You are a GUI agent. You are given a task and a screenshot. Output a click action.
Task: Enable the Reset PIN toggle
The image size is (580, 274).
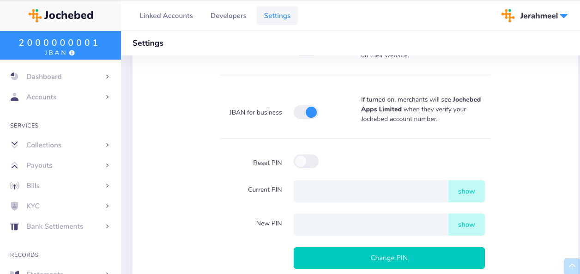point(306,161)
